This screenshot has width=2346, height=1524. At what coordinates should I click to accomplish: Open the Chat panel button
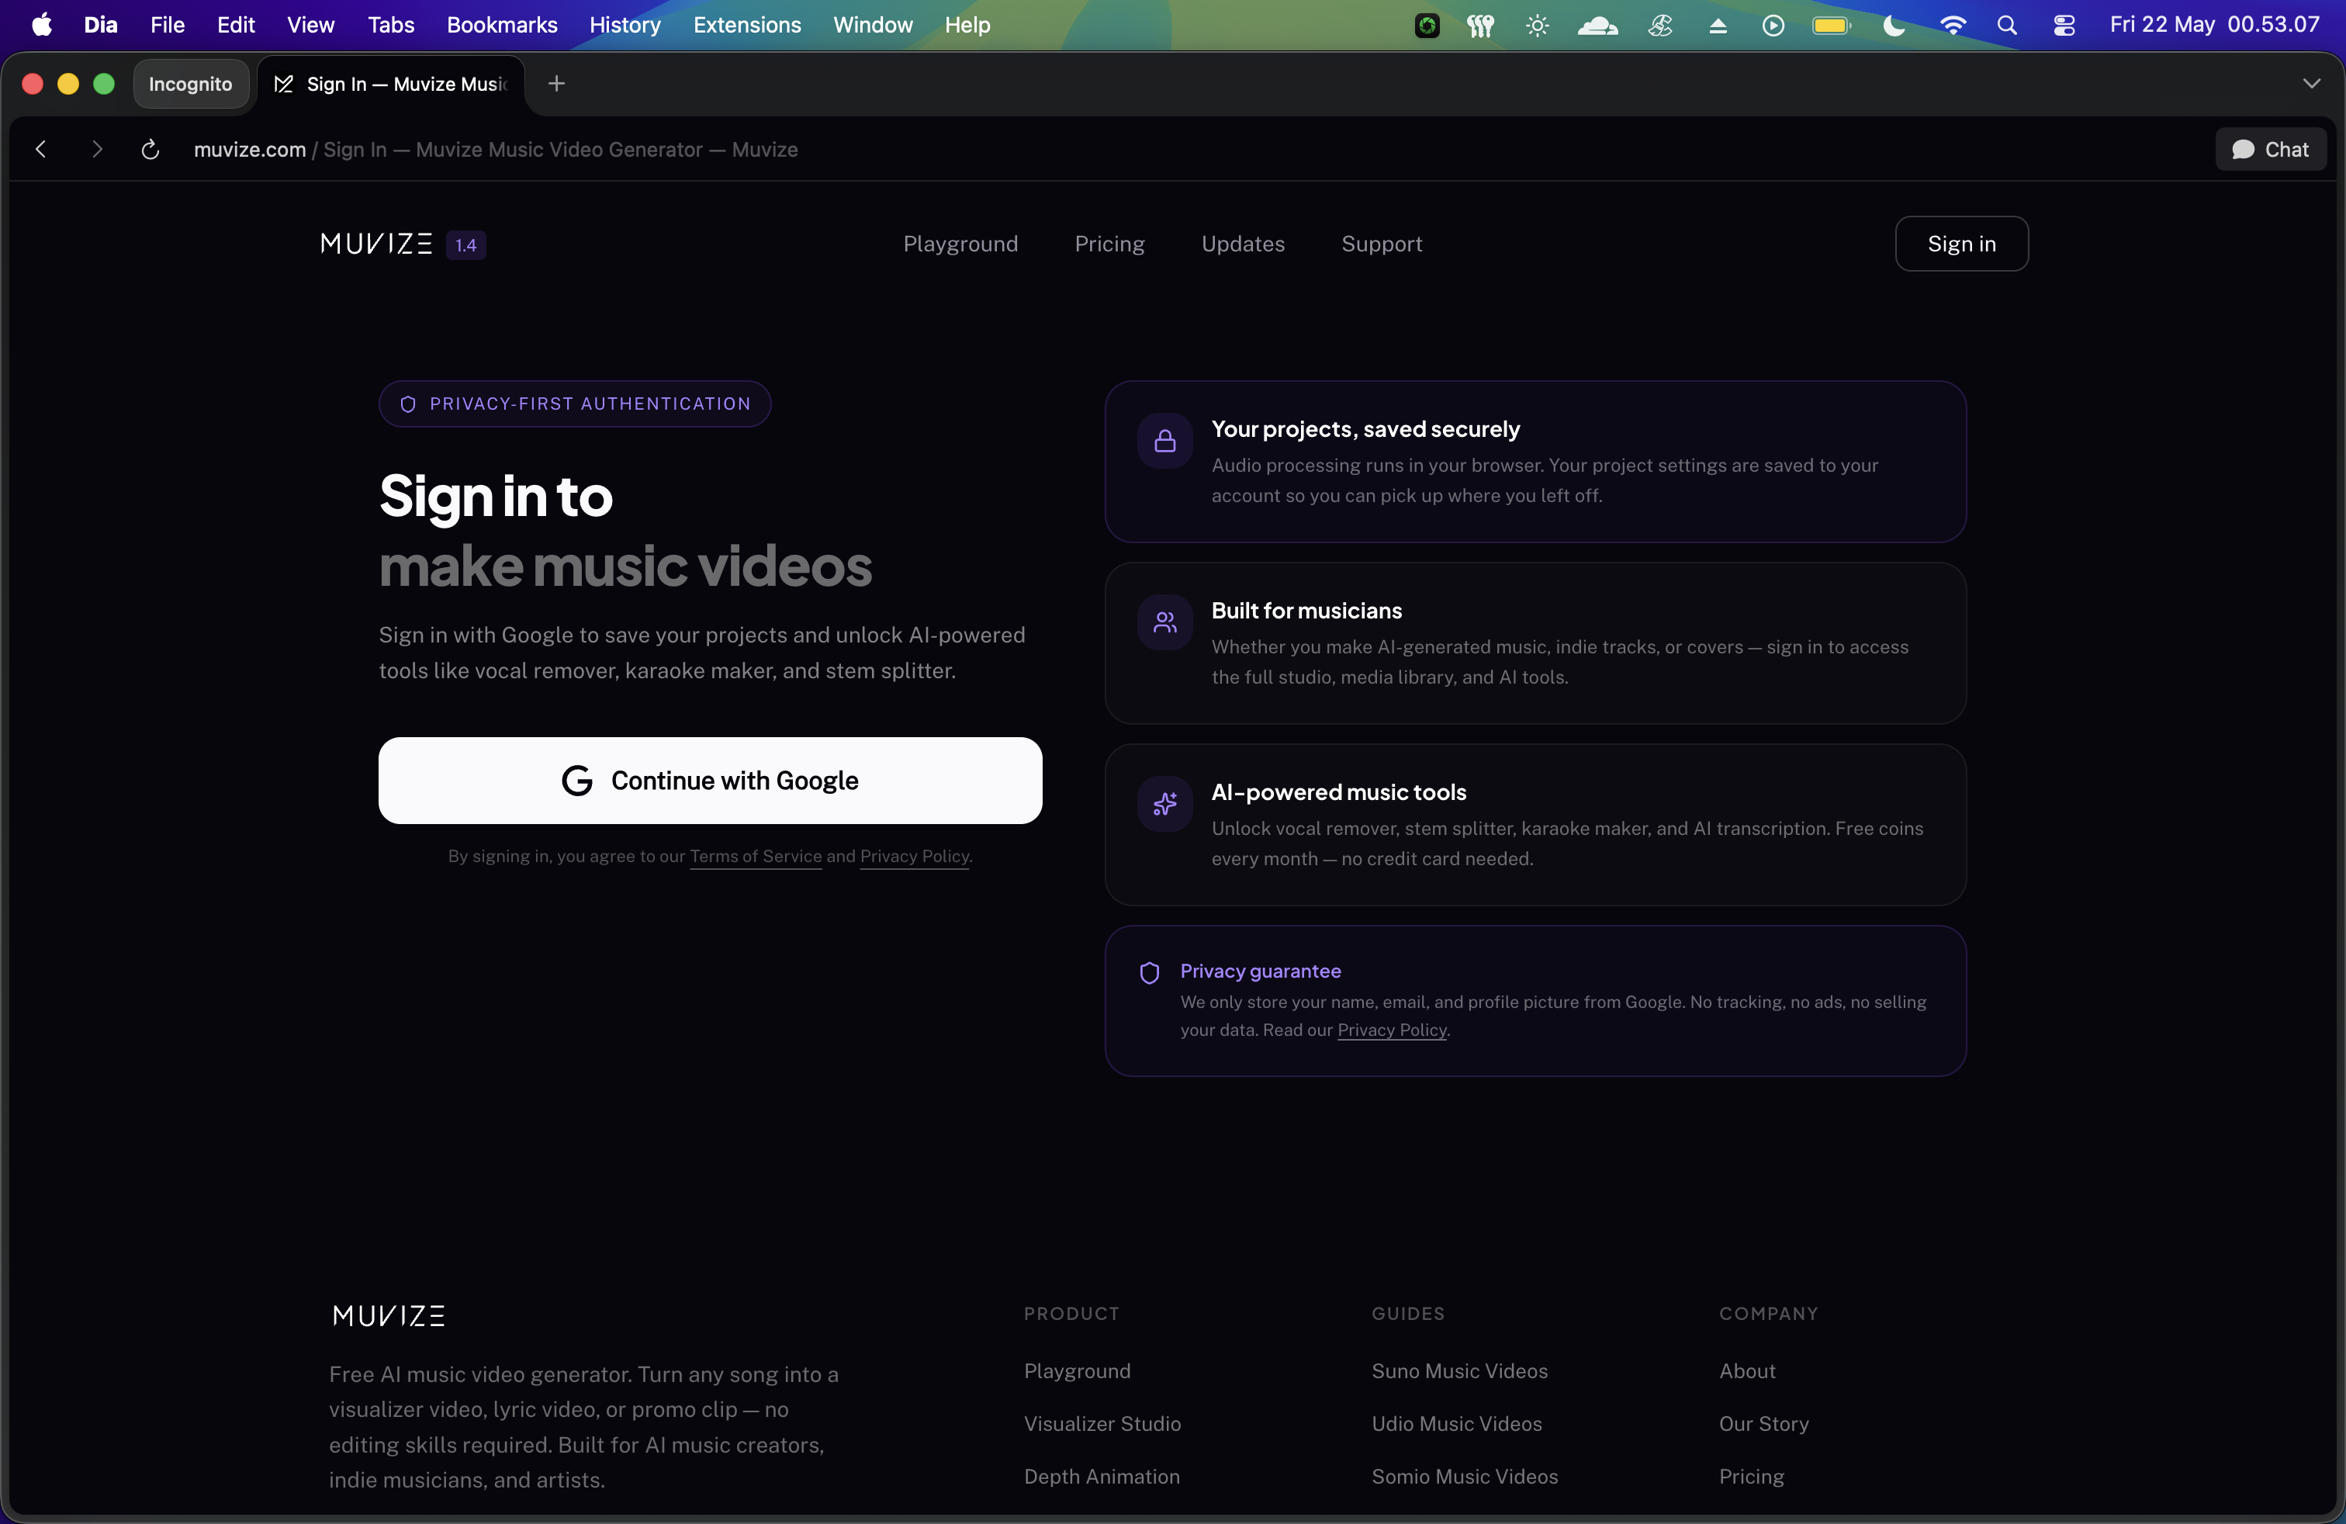coord(2270,149)
